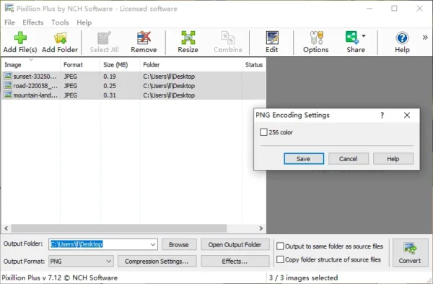Open the Resize tool
Image resolution: width=433 pixels, height=284 pixels.
point(188,38)
